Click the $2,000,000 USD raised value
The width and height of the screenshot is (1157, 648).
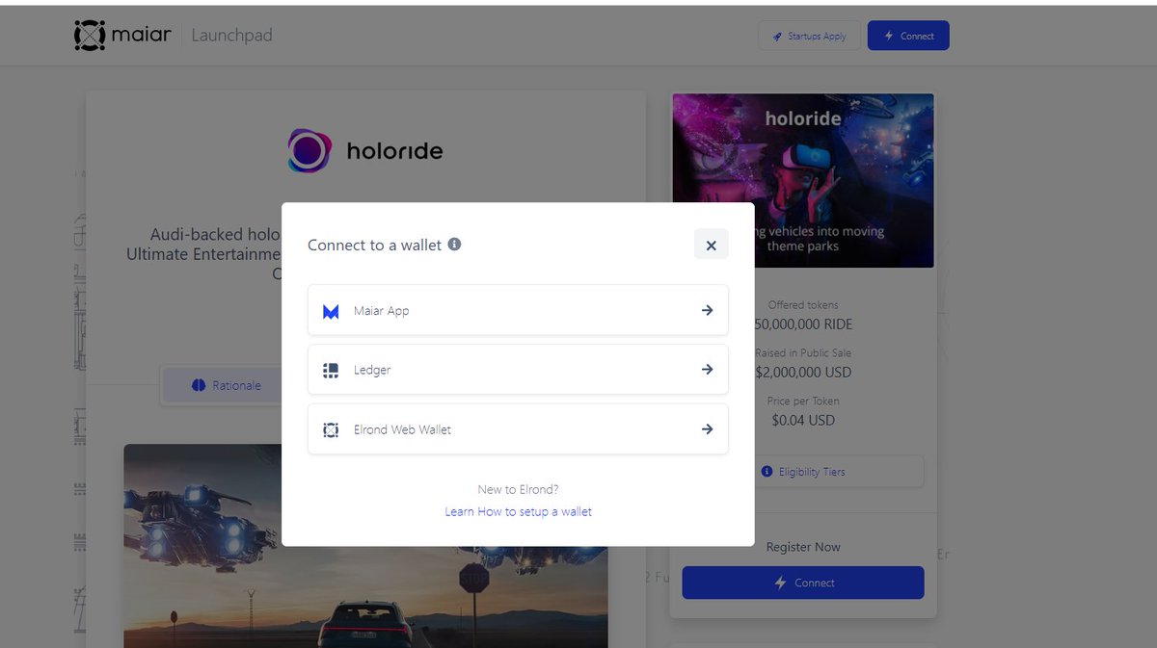pos(803,372)
